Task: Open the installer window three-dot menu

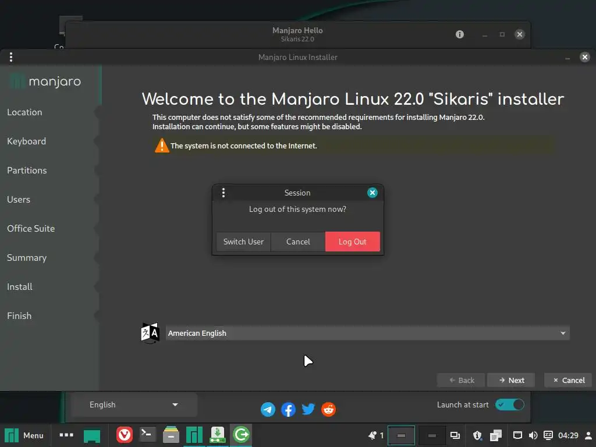Action: click(11, 57)
